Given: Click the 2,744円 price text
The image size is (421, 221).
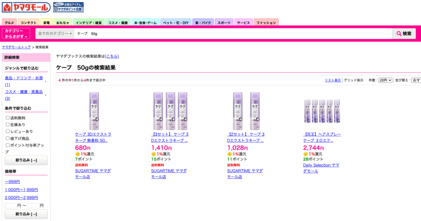Looking at the screenshot, I should click(313, 148).
